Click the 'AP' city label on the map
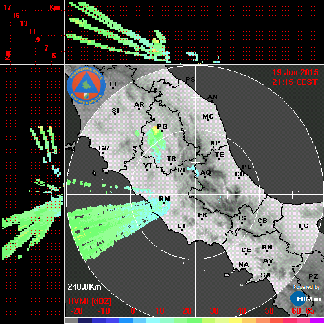This screenshot has width=324, height=324. point(214,143)
